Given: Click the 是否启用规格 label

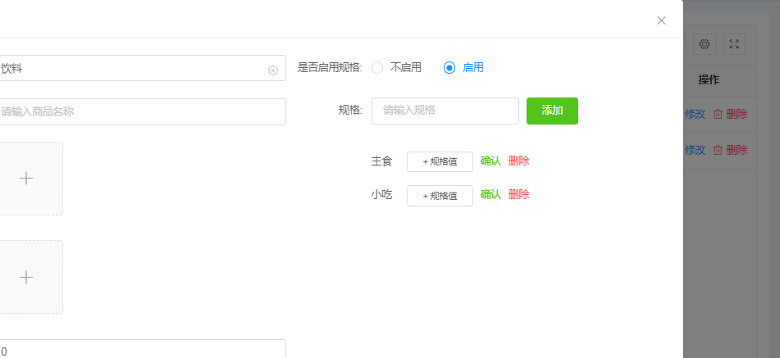Looking at the screenshot, I should [331, 67].
